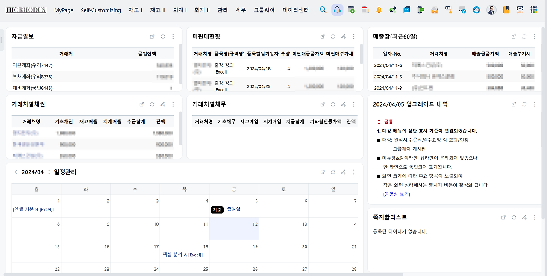Open the blue chat bubble icon
This screenshot has width=547, height=276.
[407, 10]
